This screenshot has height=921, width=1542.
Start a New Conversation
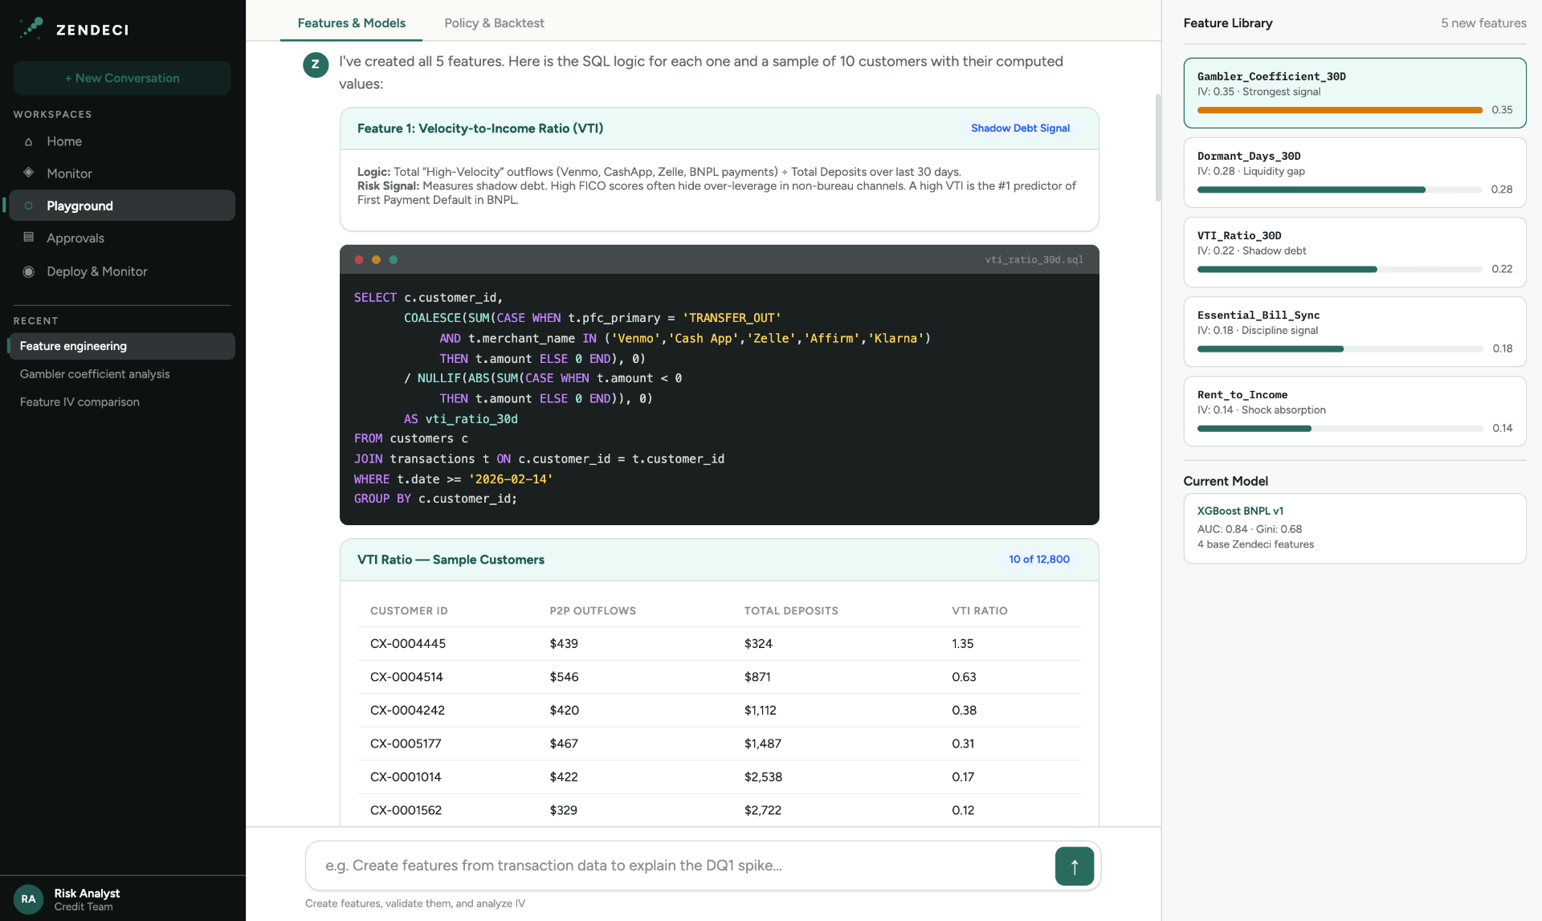122,78
